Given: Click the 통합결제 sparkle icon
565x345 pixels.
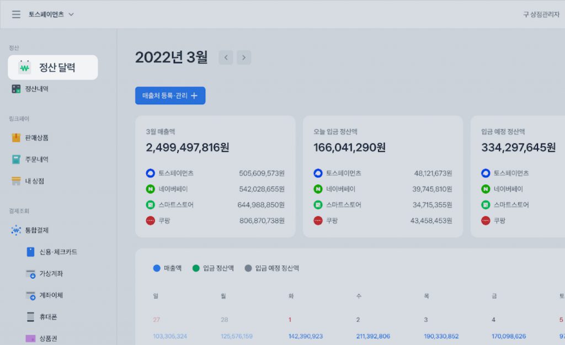Looking at the screenshot, I should [16, 230].
